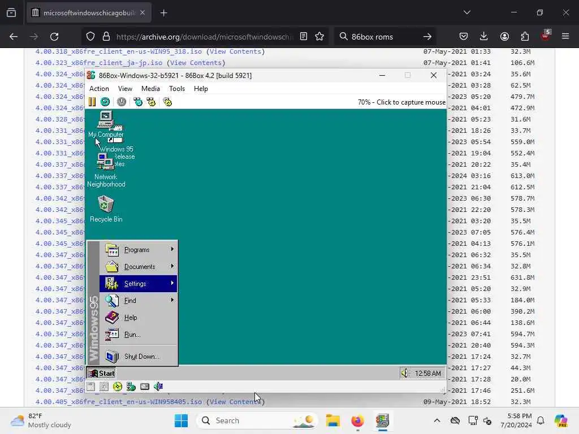579x434 pixels.
Task: Bookmark this page with star icon
Action: click(319, 37)
